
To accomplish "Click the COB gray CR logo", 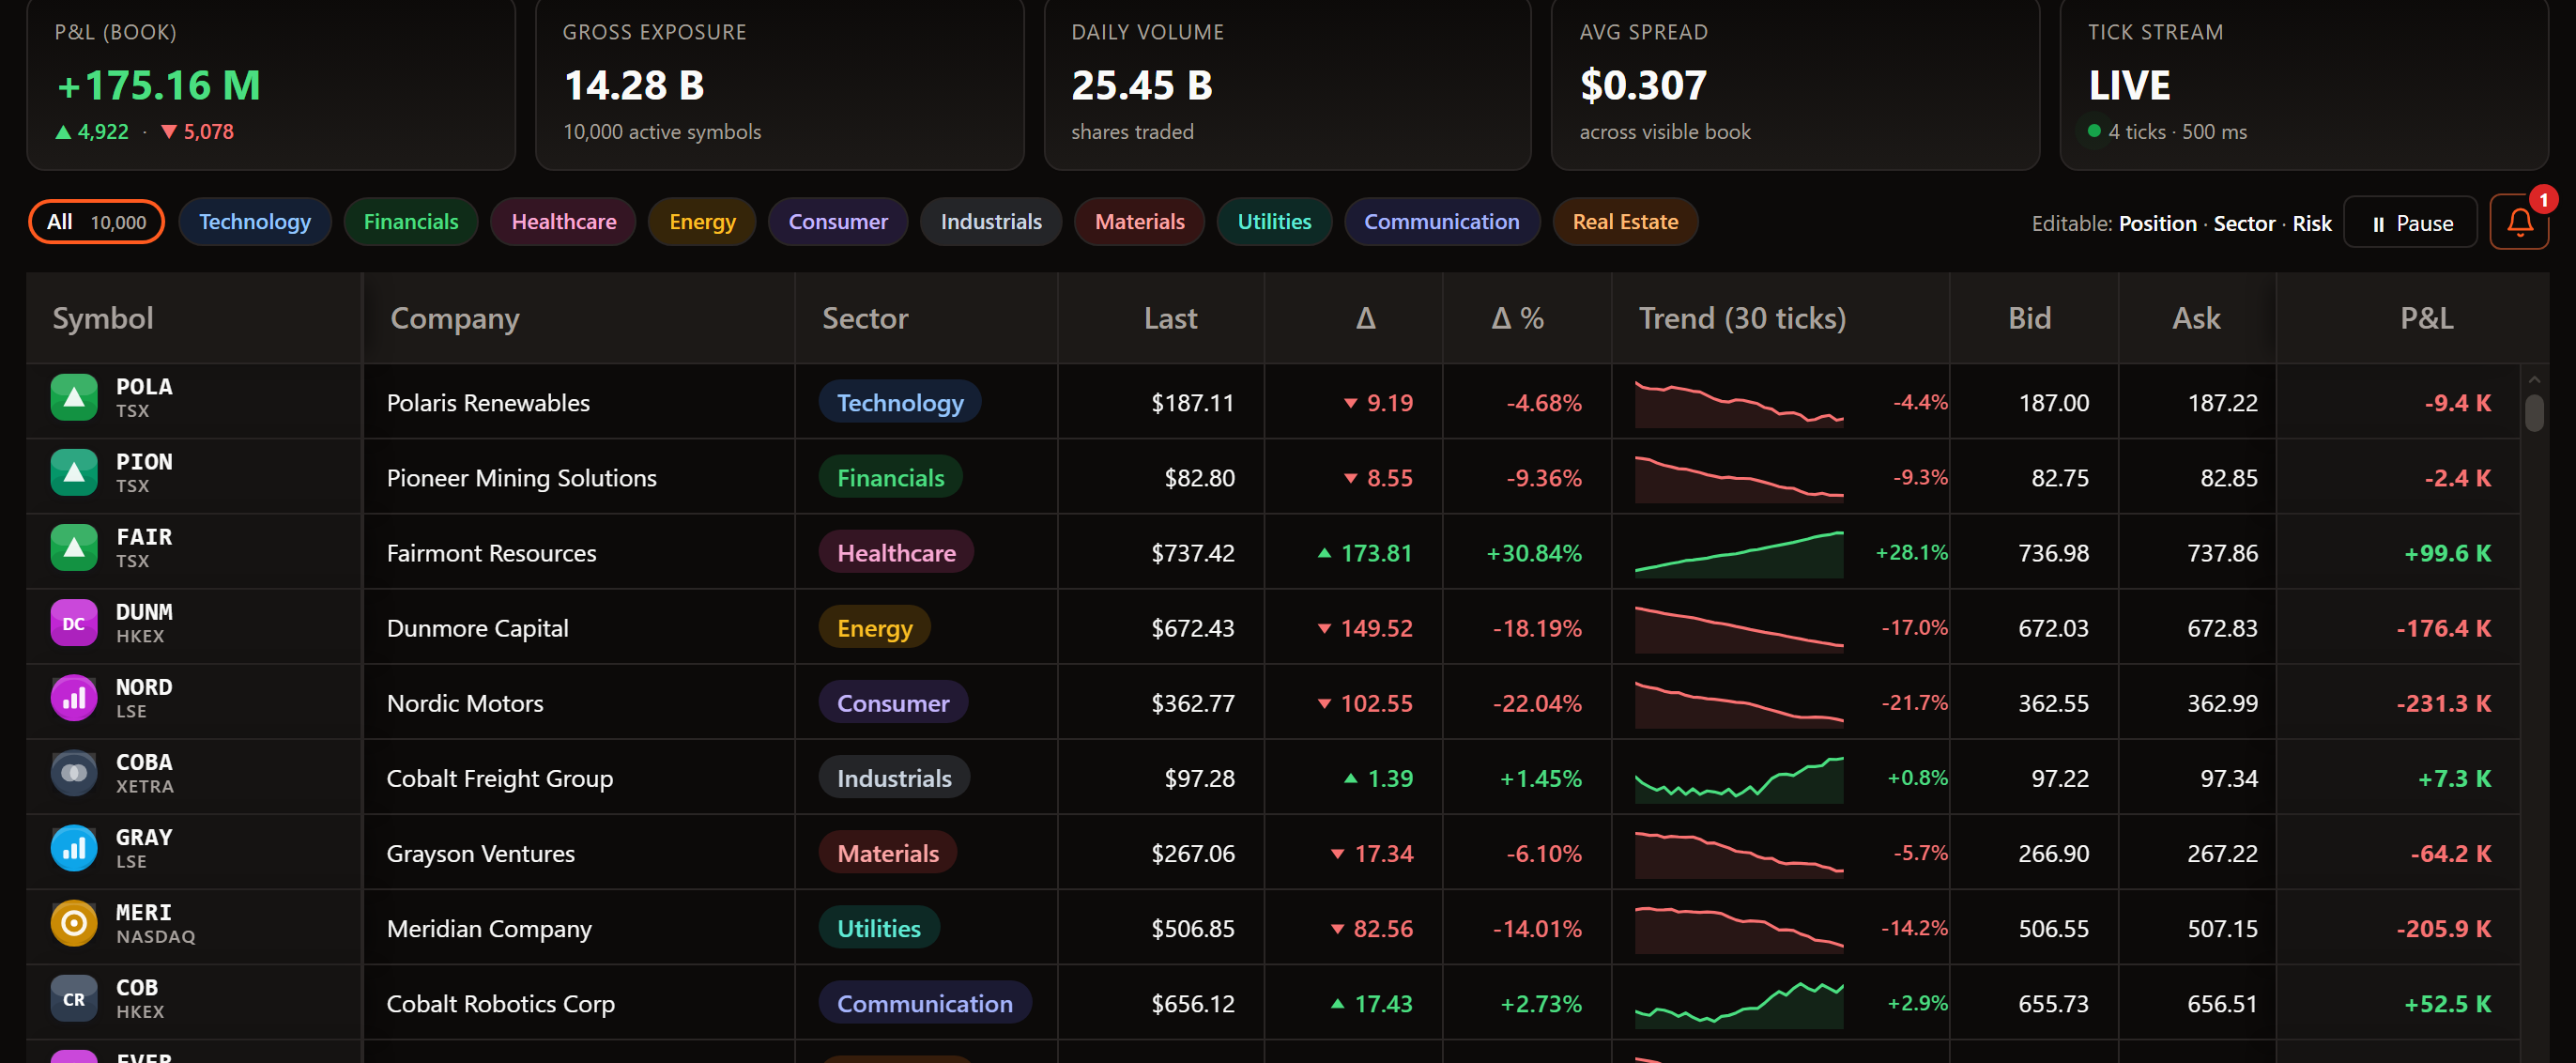I will click(74, 998).
